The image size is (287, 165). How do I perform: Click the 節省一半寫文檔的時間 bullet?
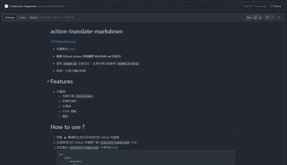click(71, 71)
